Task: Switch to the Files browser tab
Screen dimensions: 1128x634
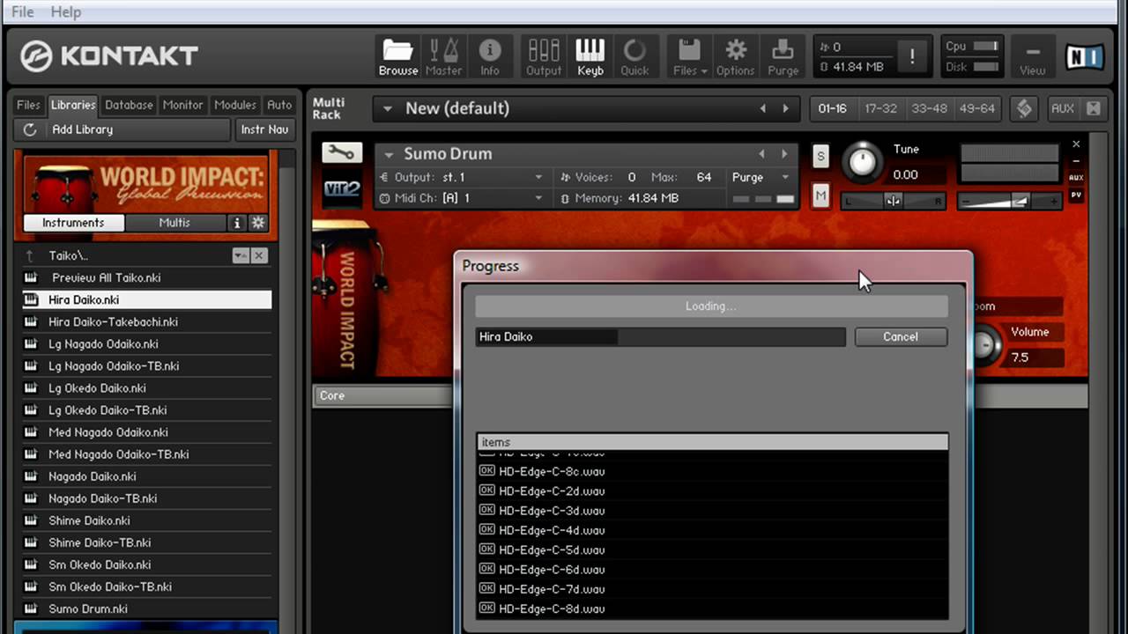Action: click(28, 105)
